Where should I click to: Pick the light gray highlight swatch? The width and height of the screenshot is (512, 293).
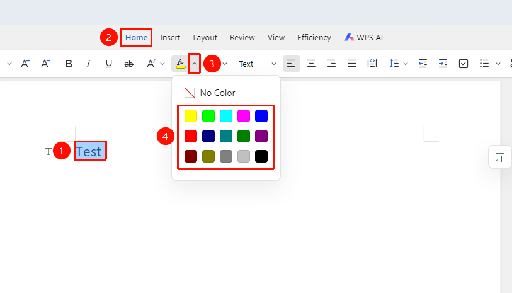tap(244, 156)
